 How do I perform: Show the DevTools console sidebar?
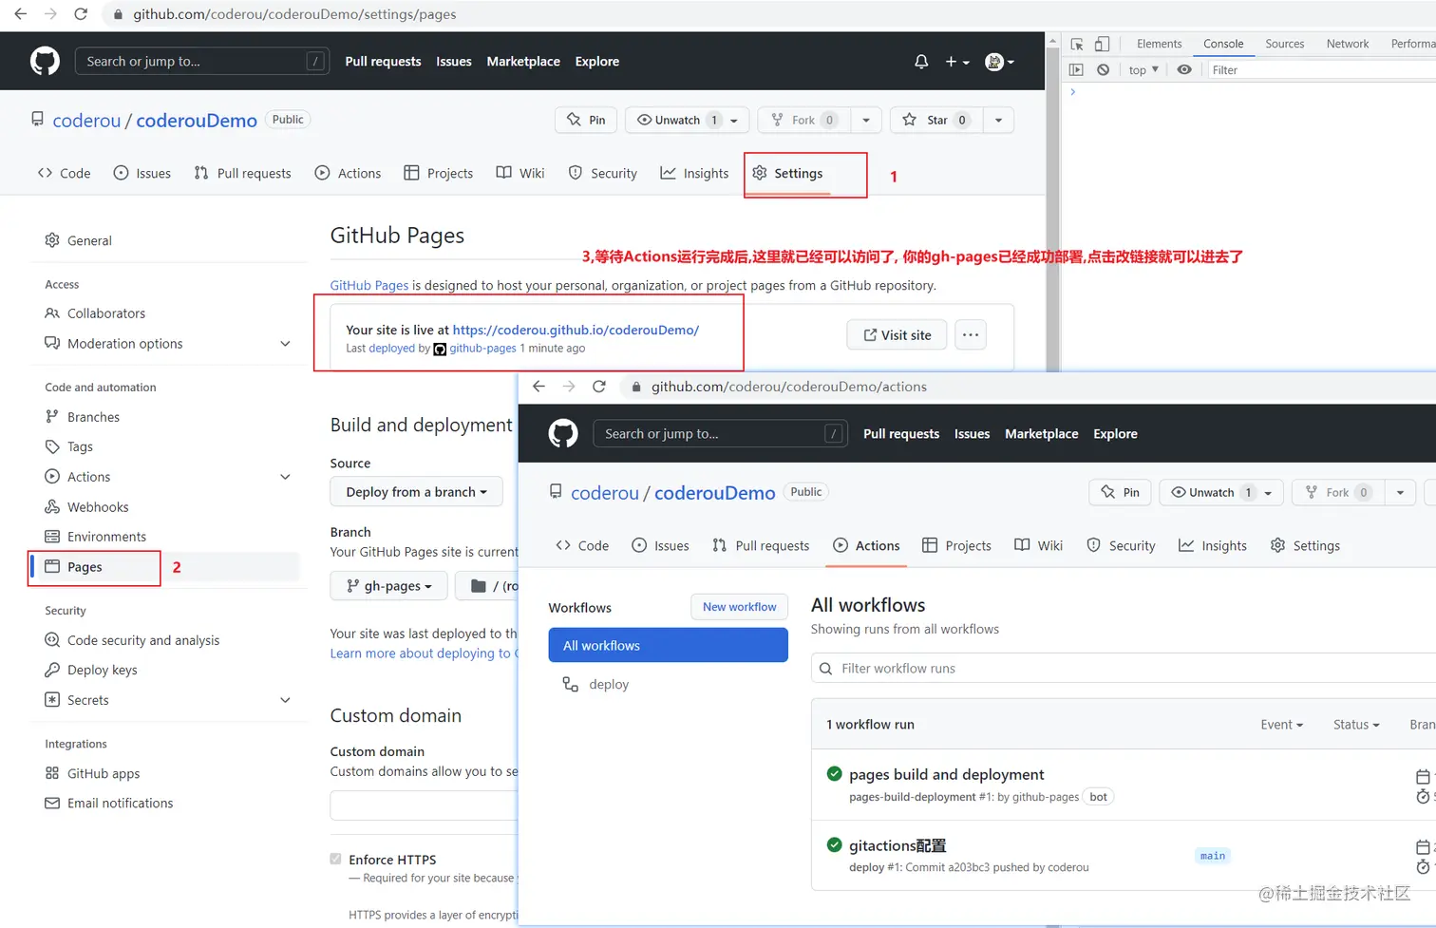1076,69
